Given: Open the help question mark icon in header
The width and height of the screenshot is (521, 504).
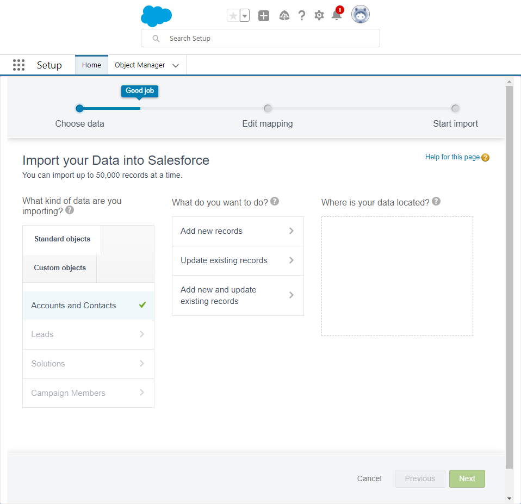Looking at the screenshot, I should 302,16.
